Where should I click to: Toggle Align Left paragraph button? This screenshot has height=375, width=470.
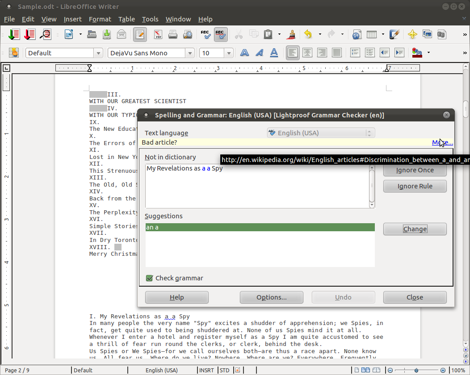[x=293, y=53]
